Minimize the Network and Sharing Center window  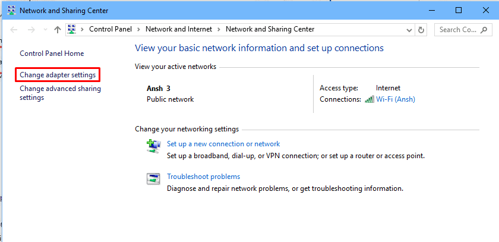coord(431,11)
